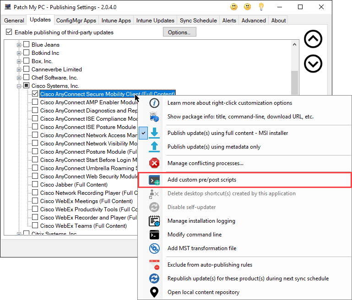Open the Alerts tab
The width and height of the screenshot is (352, 300).
(229, 21)
